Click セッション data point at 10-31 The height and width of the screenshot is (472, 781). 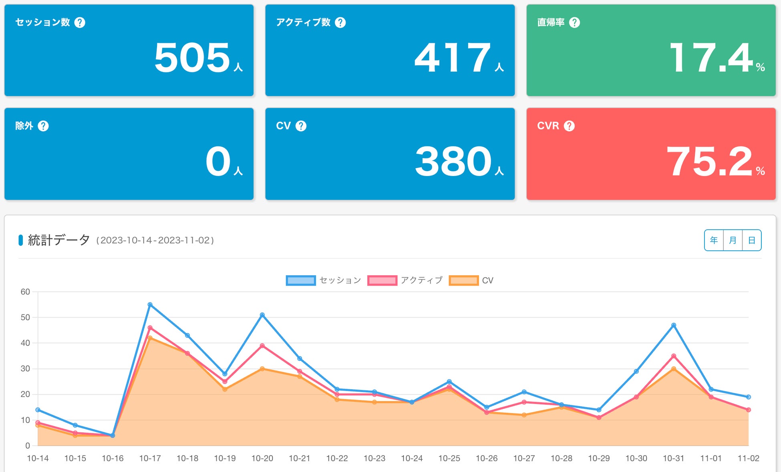[x=674, y=325]
